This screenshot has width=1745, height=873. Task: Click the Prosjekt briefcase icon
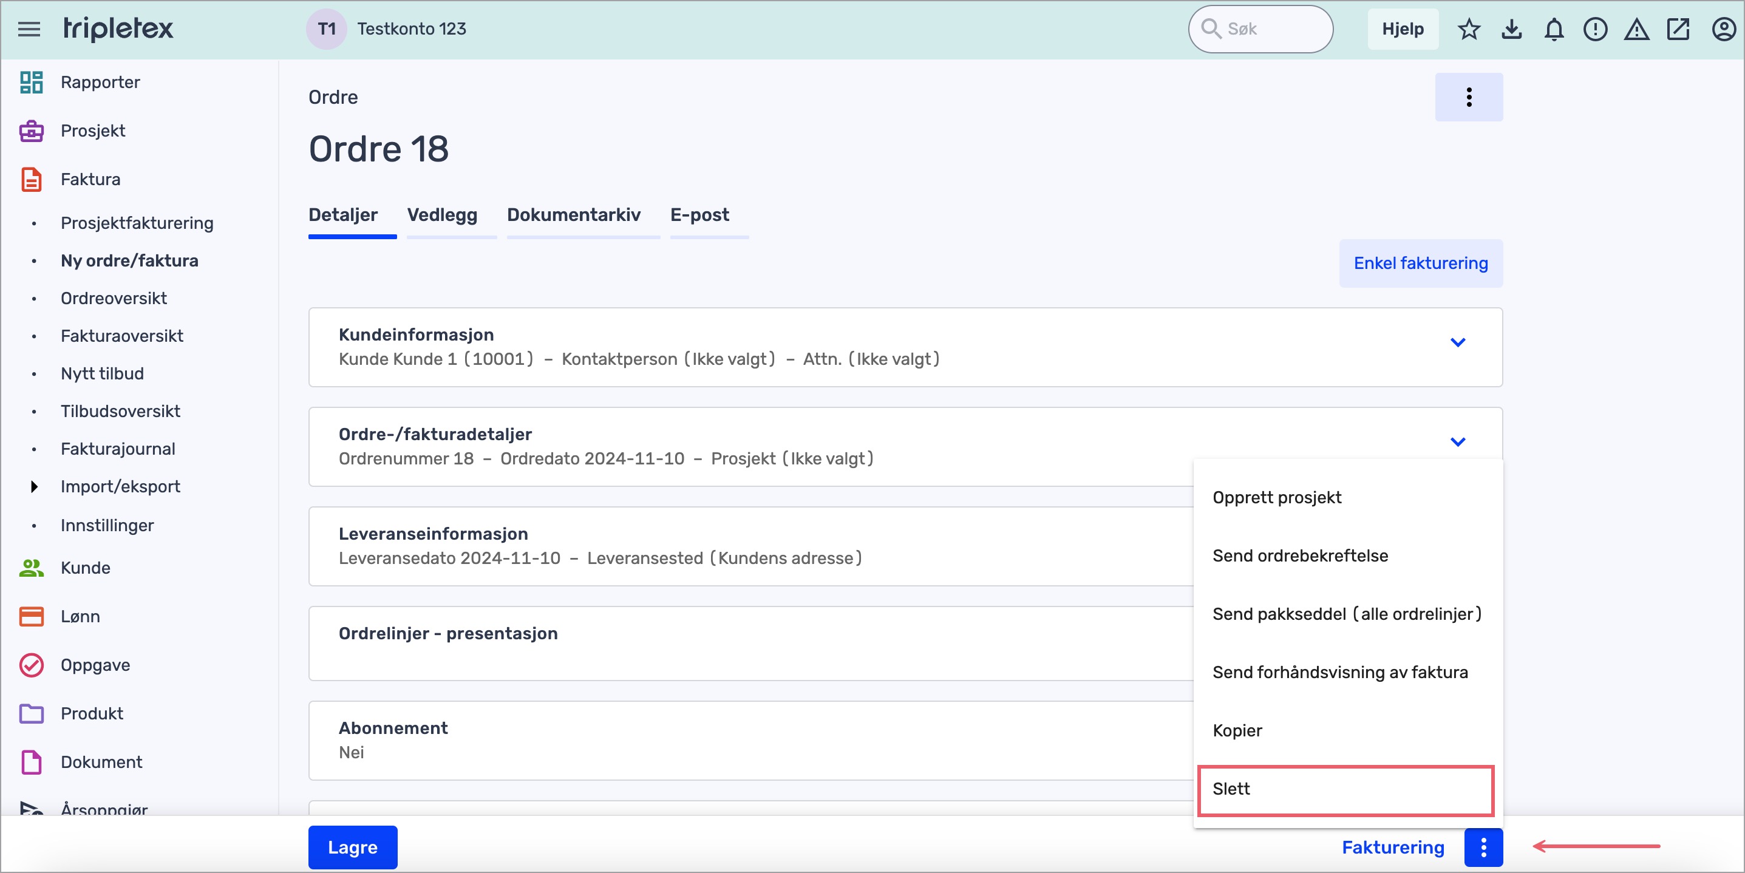[x=31, y=131]
